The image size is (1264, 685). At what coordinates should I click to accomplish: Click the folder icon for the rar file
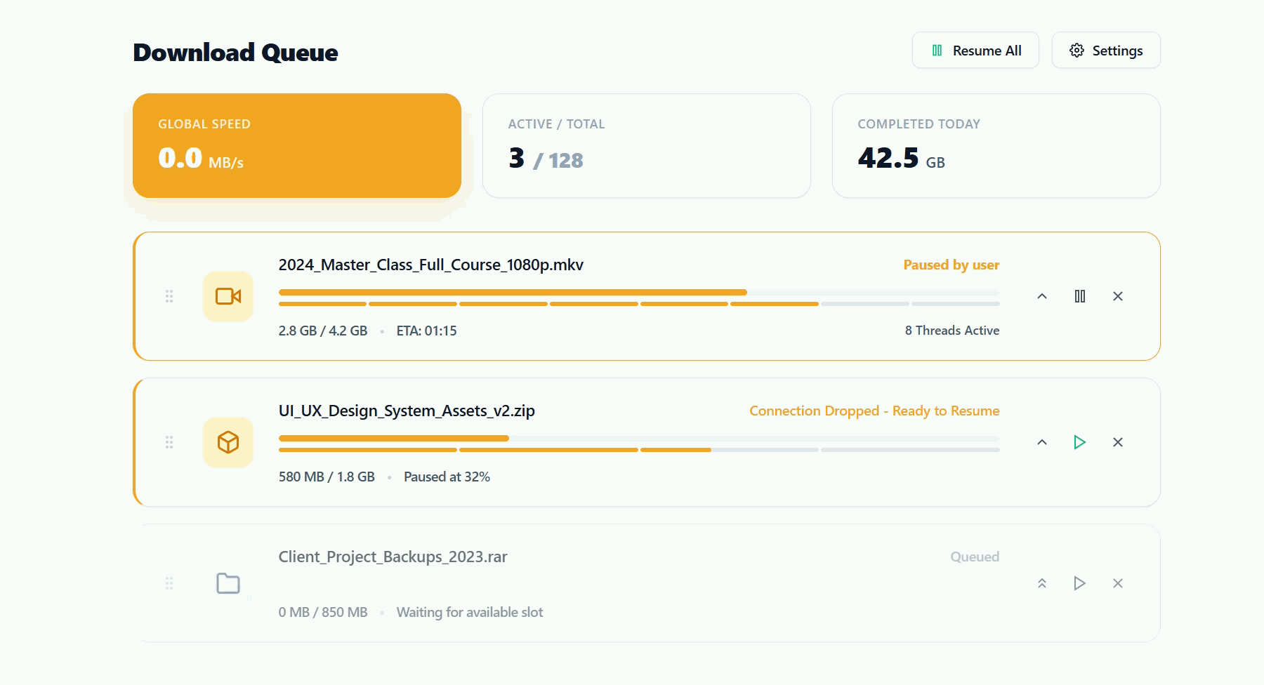tap(228, 583)
